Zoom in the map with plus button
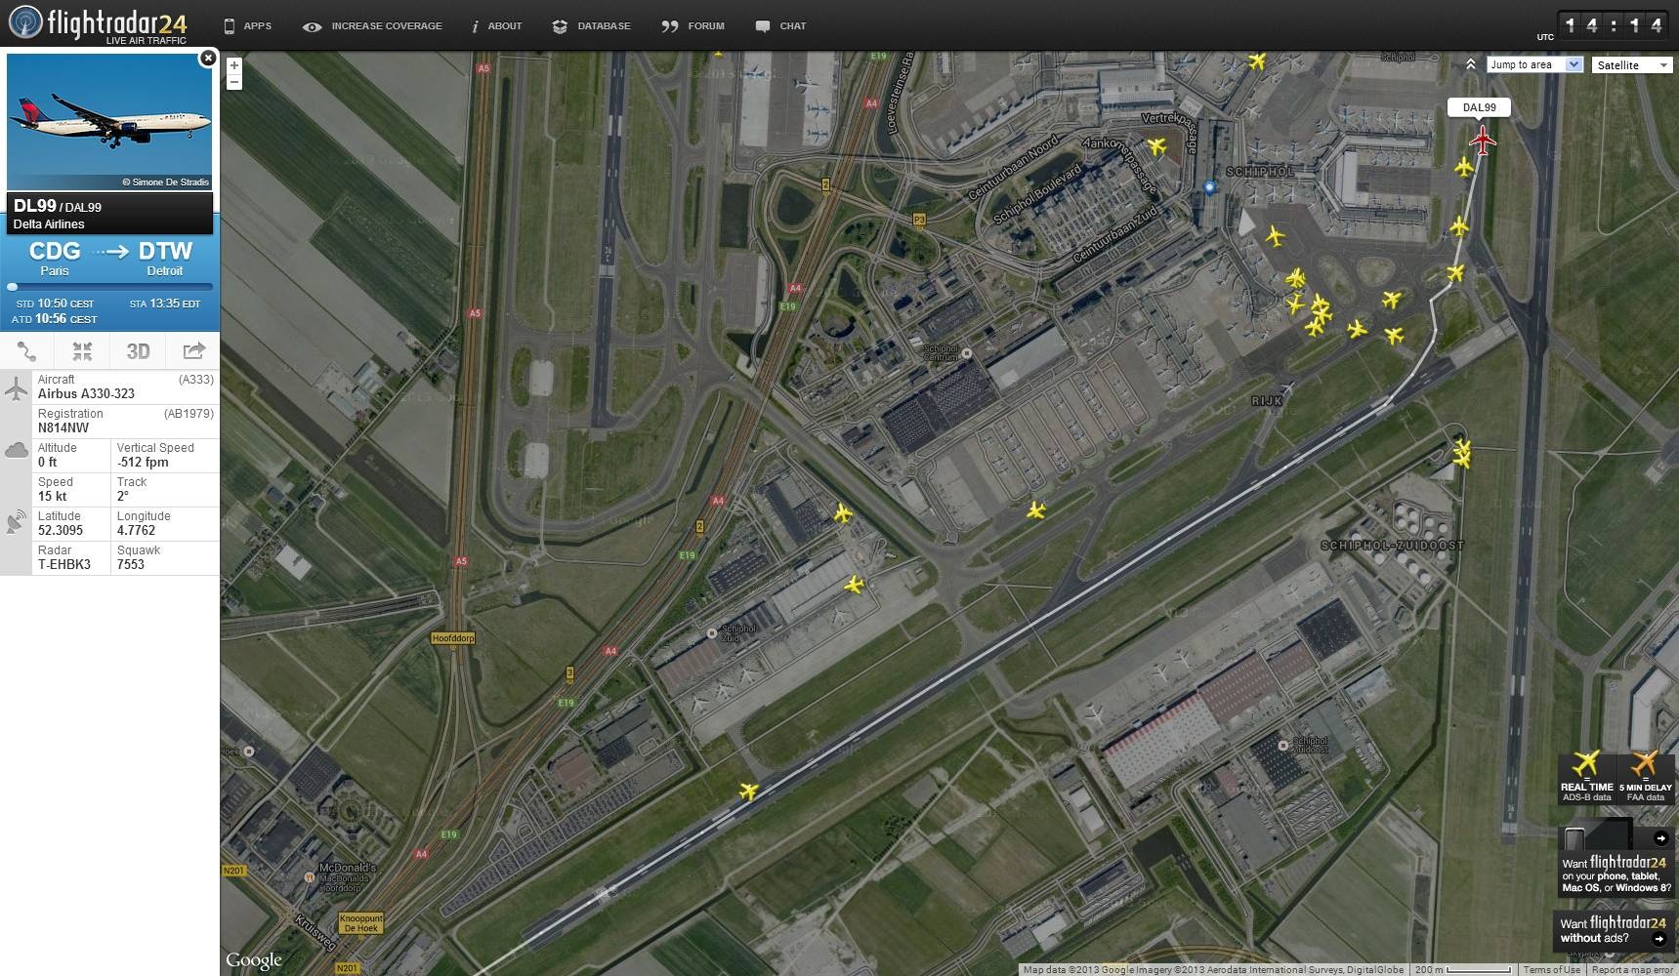 [234, 65]
